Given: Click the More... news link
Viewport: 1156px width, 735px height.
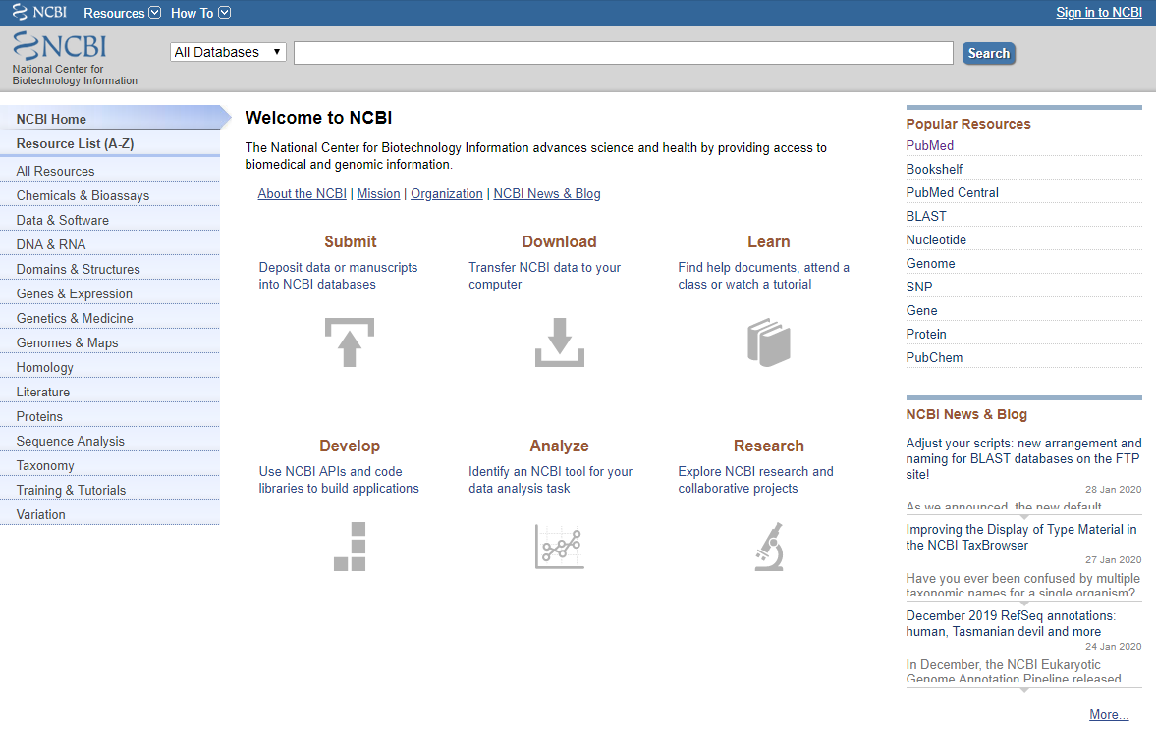Looking at the screenshot, I should coord(1109,715).
